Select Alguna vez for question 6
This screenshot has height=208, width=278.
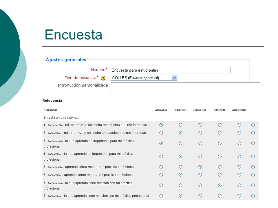200,175
